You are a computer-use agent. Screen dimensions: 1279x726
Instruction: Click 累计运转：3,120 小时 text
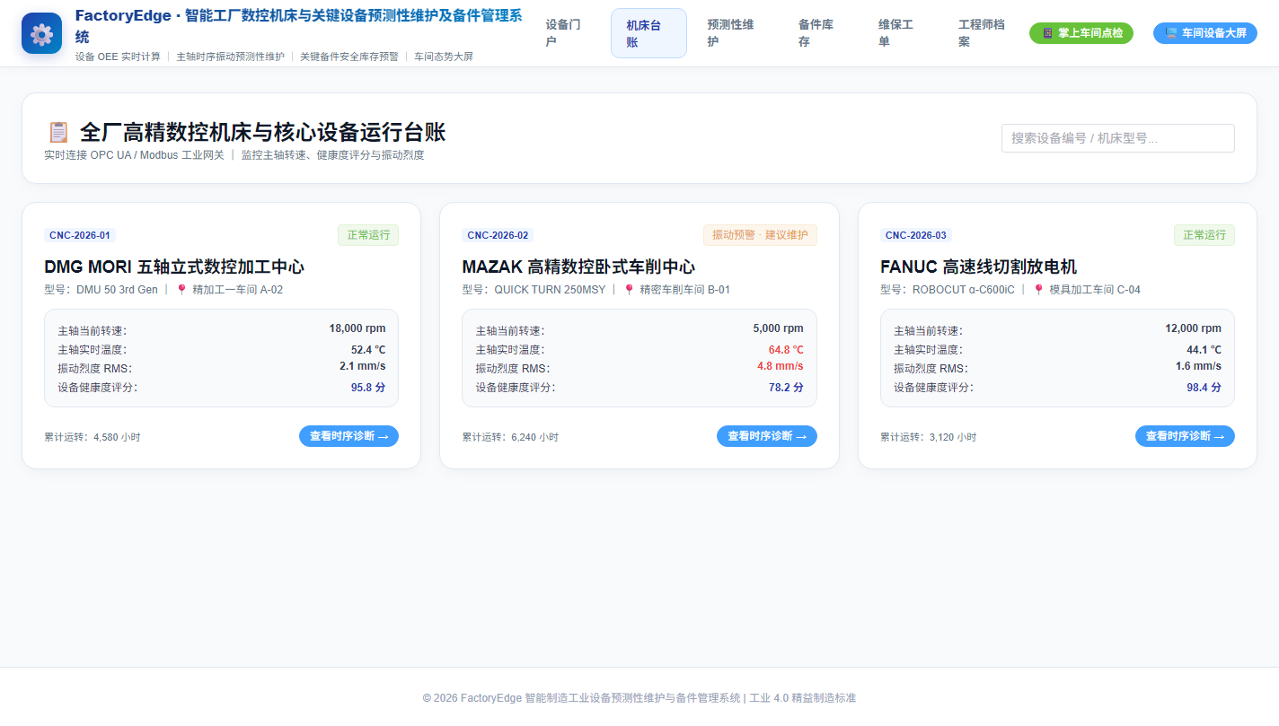(929, 437)
